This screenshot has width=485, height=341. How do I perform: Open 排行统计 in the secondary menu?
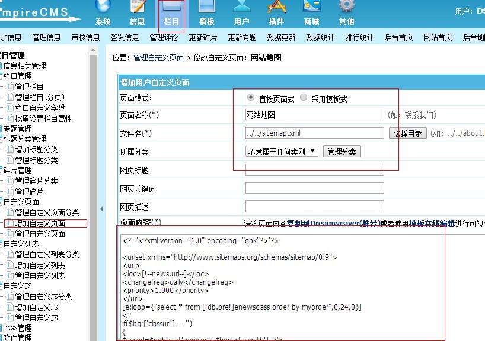(x=359, y=38)
